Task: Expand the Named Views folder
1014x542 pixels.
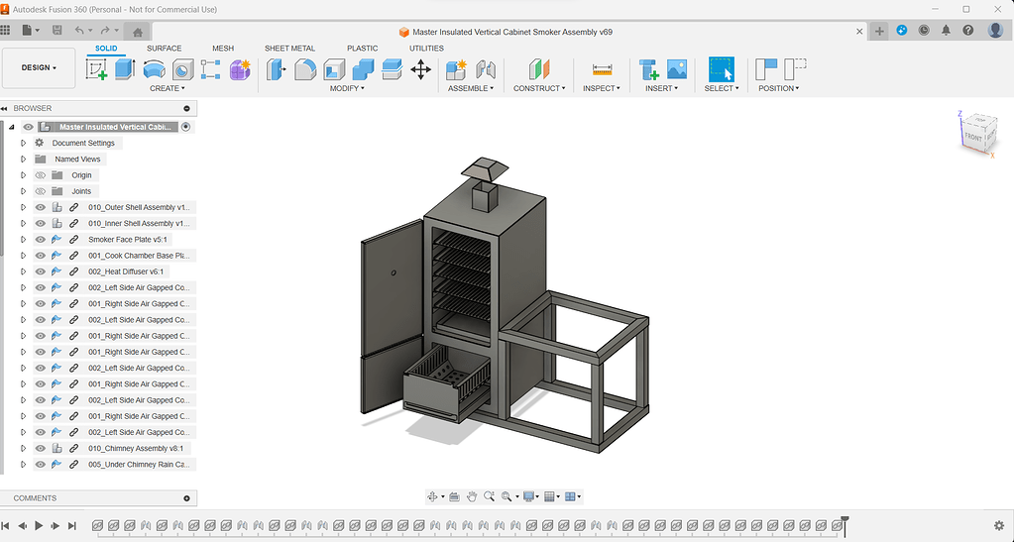Action: pos(23,160)
